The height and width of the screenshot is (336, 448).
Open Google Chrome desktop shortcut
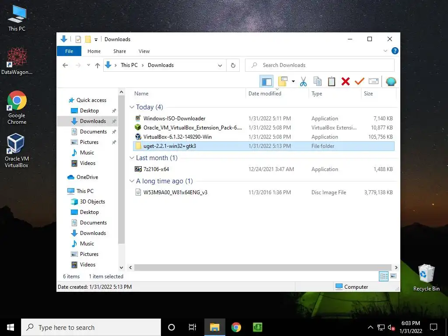point(17,108)
